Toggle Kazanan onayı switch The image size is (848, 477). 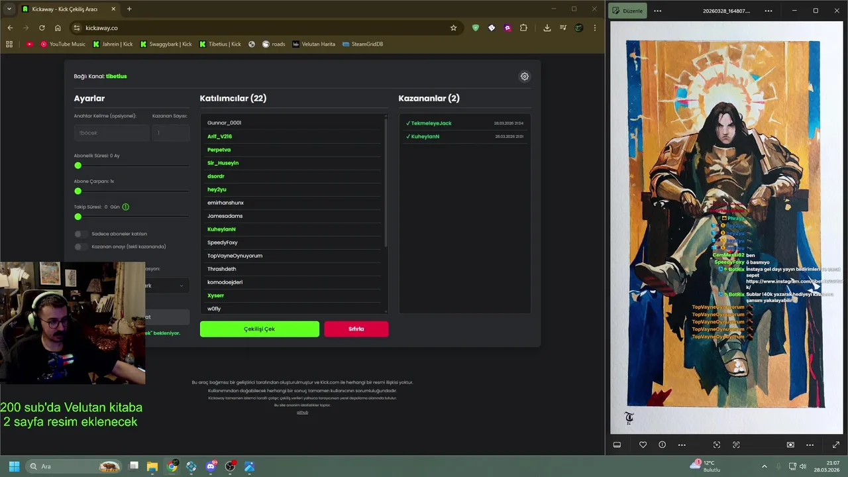pyautogui.click(x=79, y=246)
